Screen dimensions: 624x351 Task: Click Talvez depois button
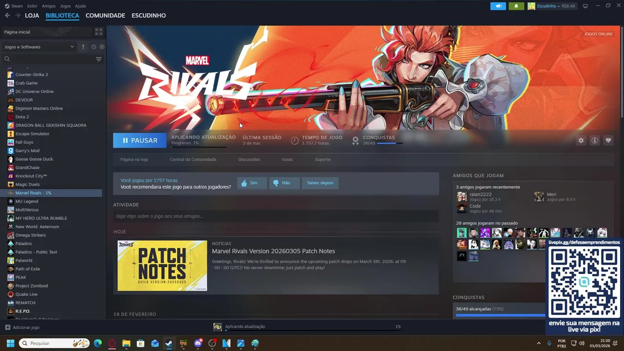pos(320,183)
